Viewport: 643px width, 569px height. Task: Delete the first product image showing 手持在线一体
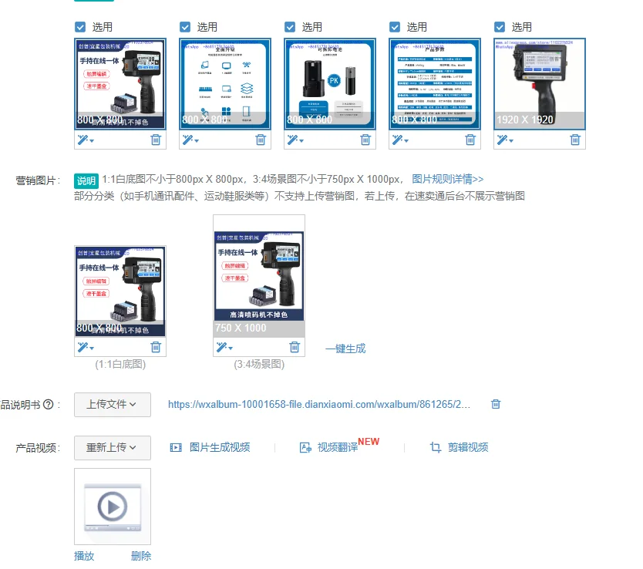156,140
